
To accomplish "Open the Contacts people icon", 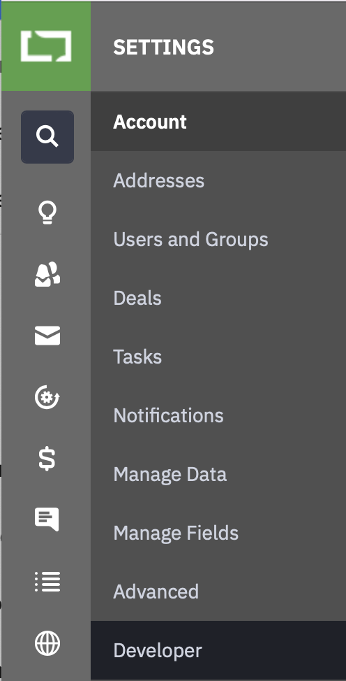I will pyautogui.click(x=47, y=274).
